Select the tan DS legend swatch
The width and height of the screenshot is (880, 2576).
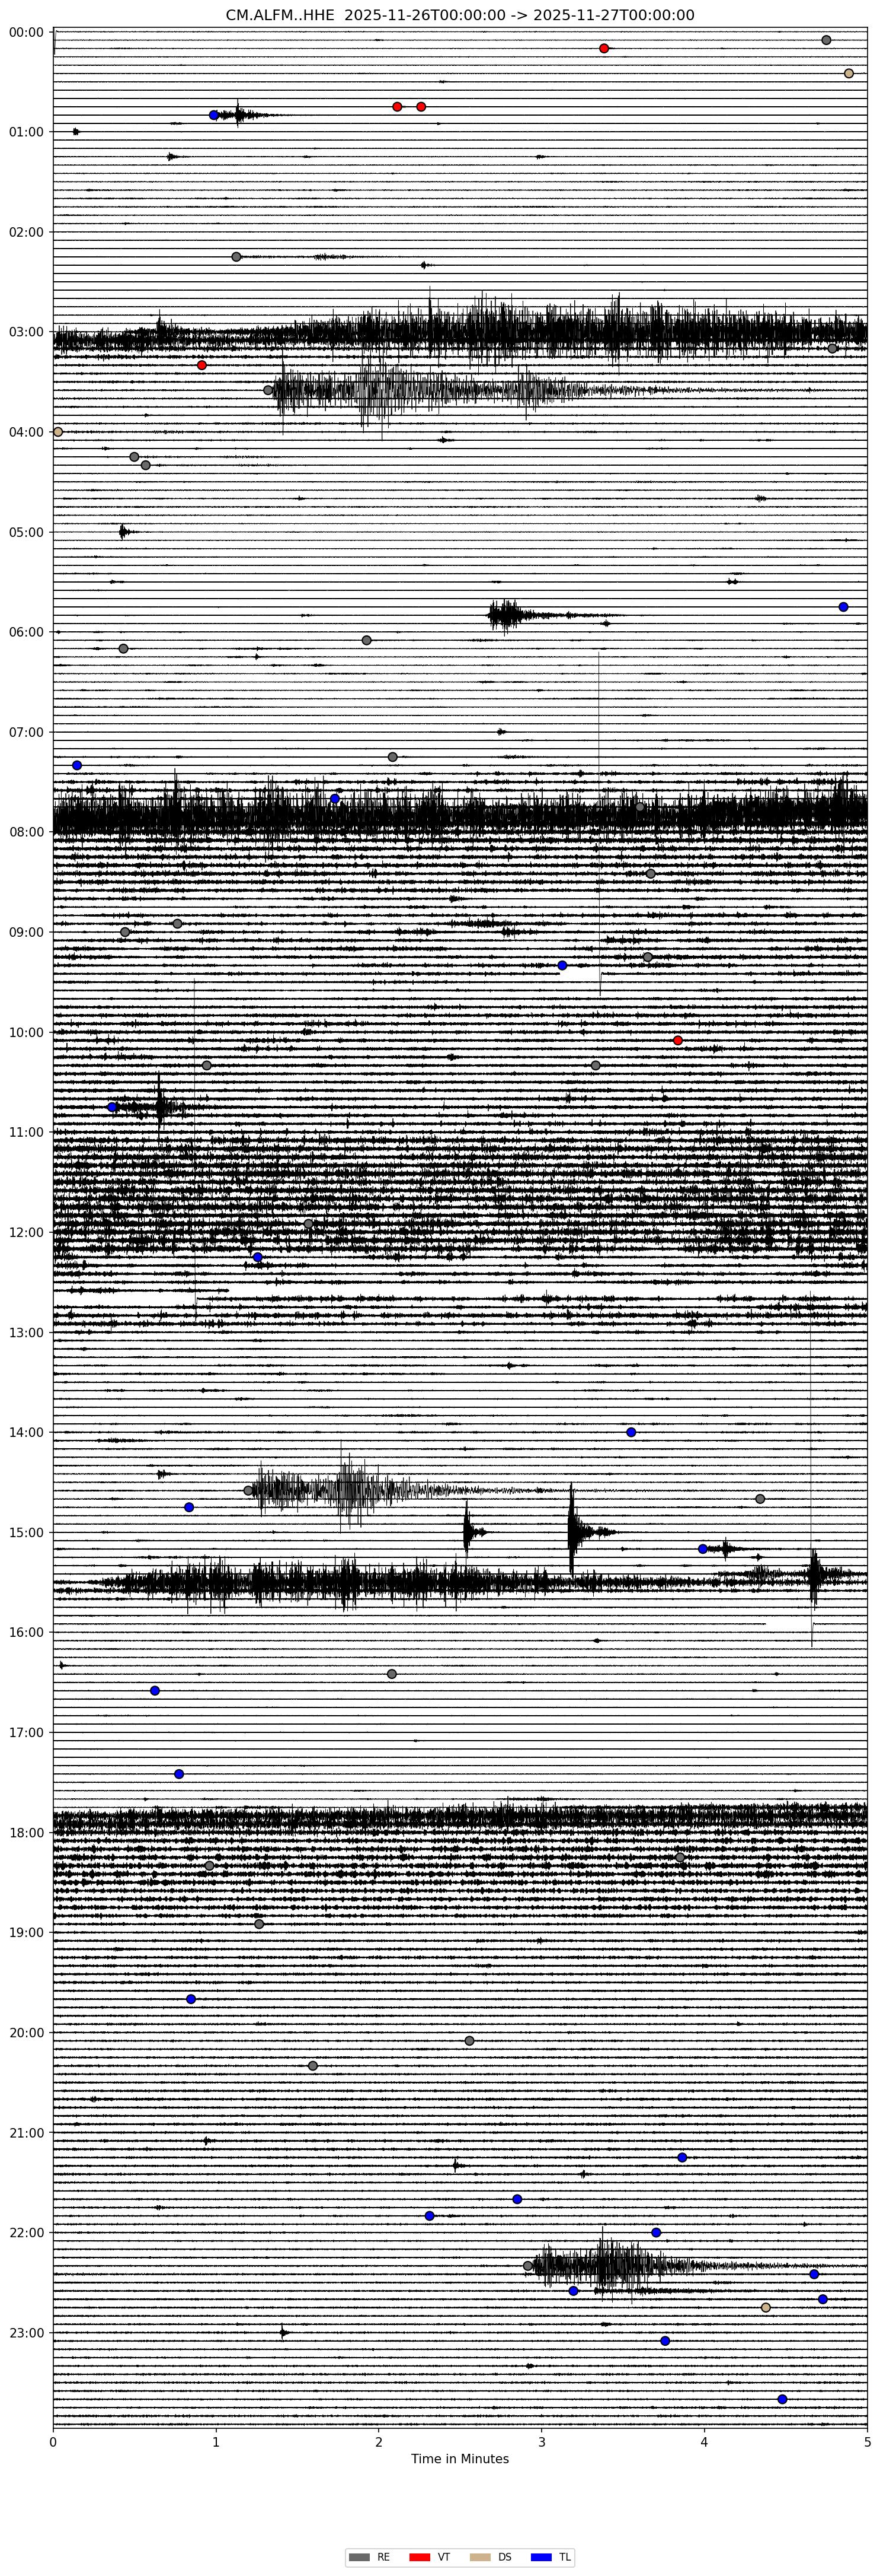pyautogui.click(x=481, y=2557)
